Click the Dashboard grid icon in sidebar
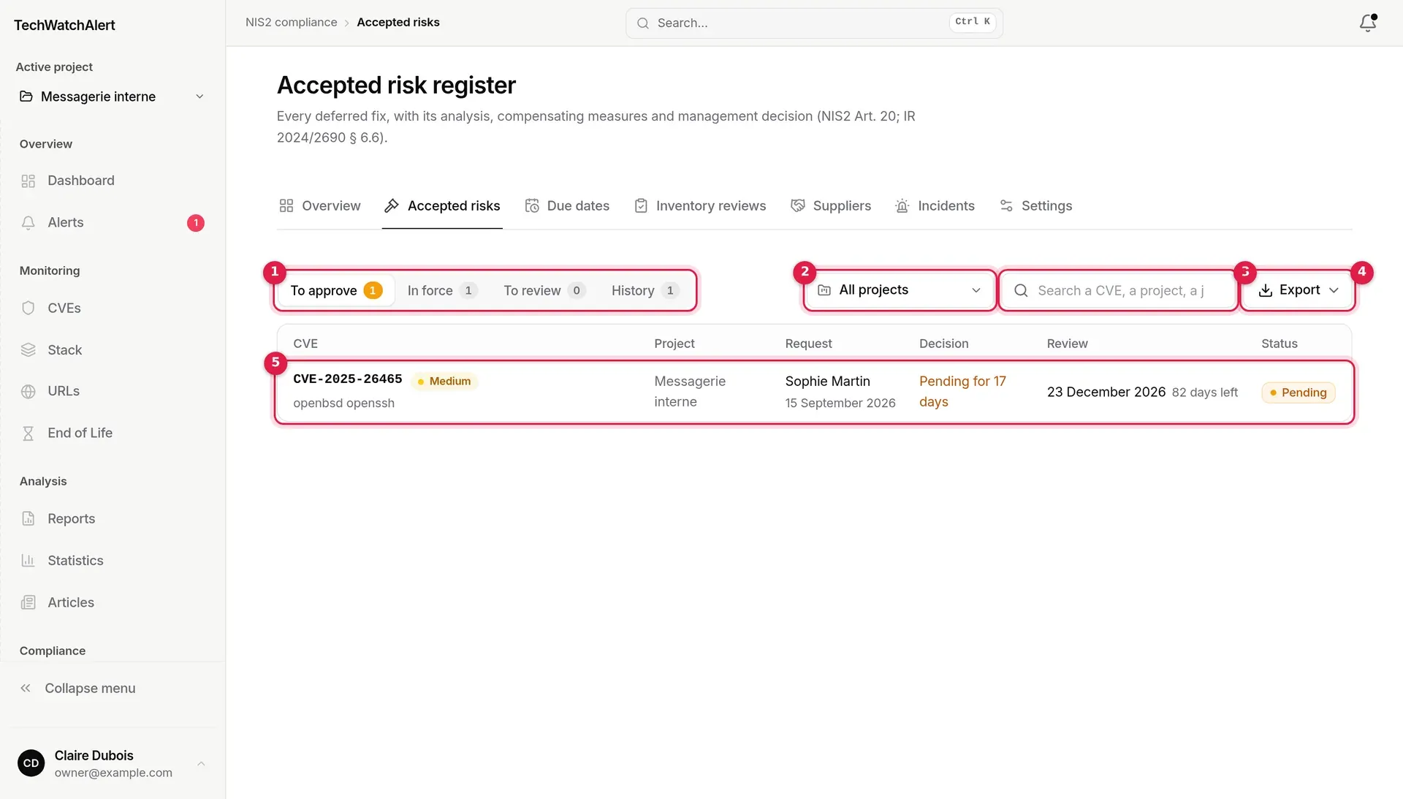Viewport: 1403px width, 799px height. tap(28, 181)
